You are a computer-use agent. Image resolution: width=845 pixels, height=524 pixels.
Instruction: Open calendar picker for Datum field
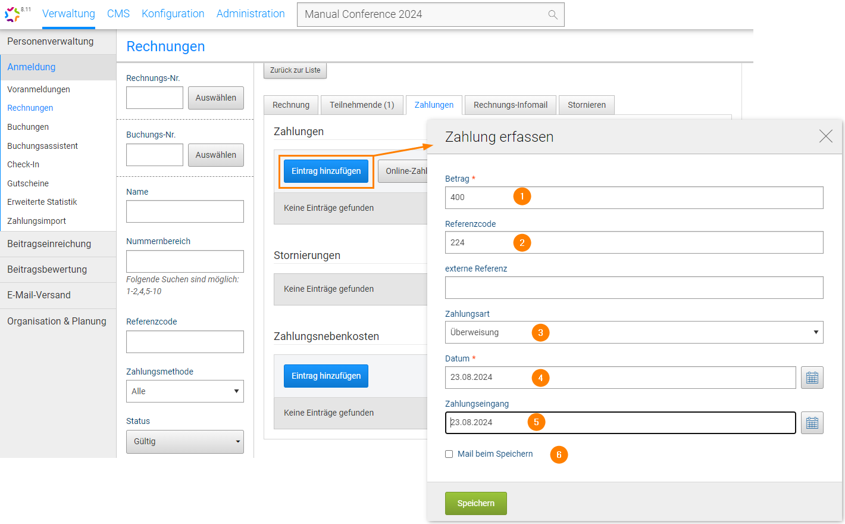pyautogui.click(x=812, y=378)
